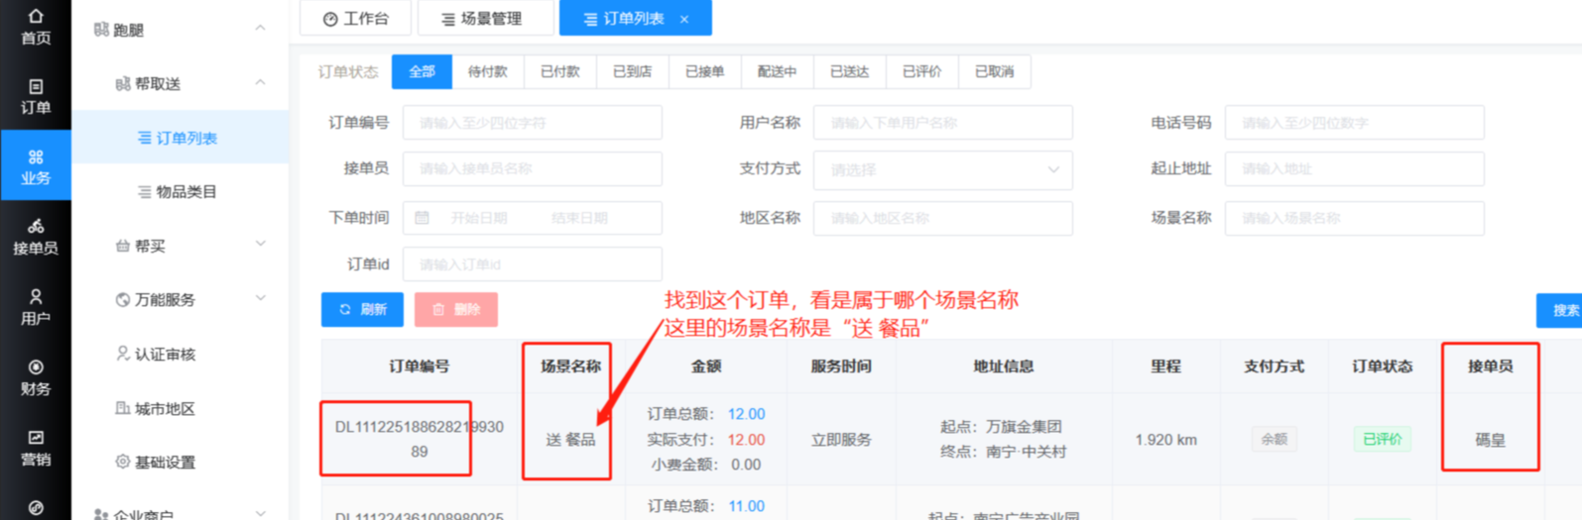Image resolution: width=1582 pixels, height=520 pixels.
Task: Click the 已评价 status tag
Action: pyautogui.click(x=1382, y=439)
